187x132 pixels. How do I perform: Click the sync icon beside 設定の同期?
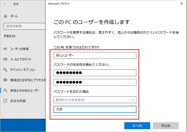pyautogui.click(x=5, y=101)
